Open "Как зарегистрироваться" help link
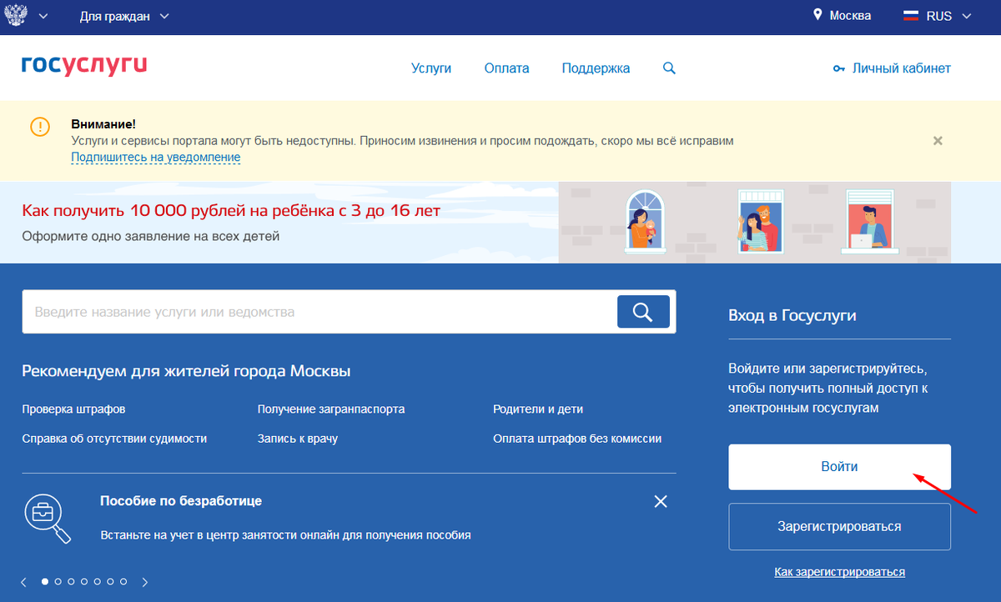 (x=839, y=572)
